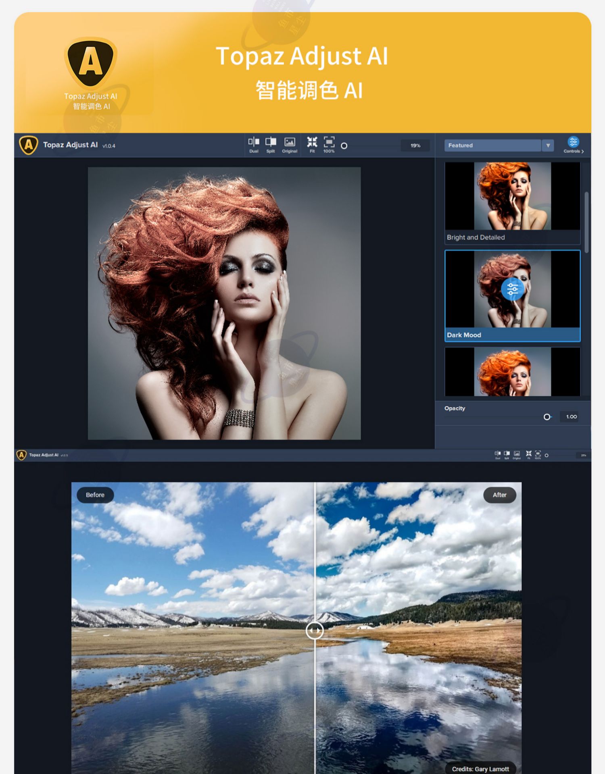The width and height of the screenshot is (605, 774).
Task: Click the After label on landscape photo
Action: click(x=500, y=495)
